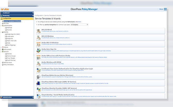Open the Menu in the top right

(x=162, y=9)
